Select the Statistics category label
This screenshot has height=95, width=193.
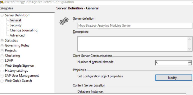tap(11, 41)
